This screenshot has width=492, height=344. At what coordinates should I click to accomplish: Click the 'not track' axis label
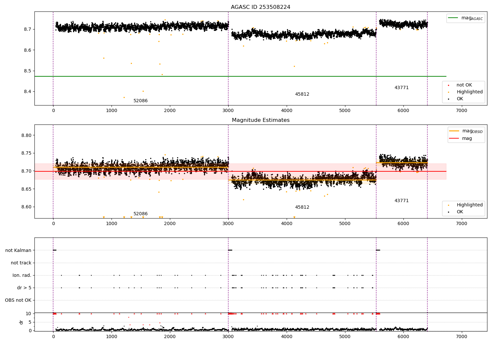21,263
